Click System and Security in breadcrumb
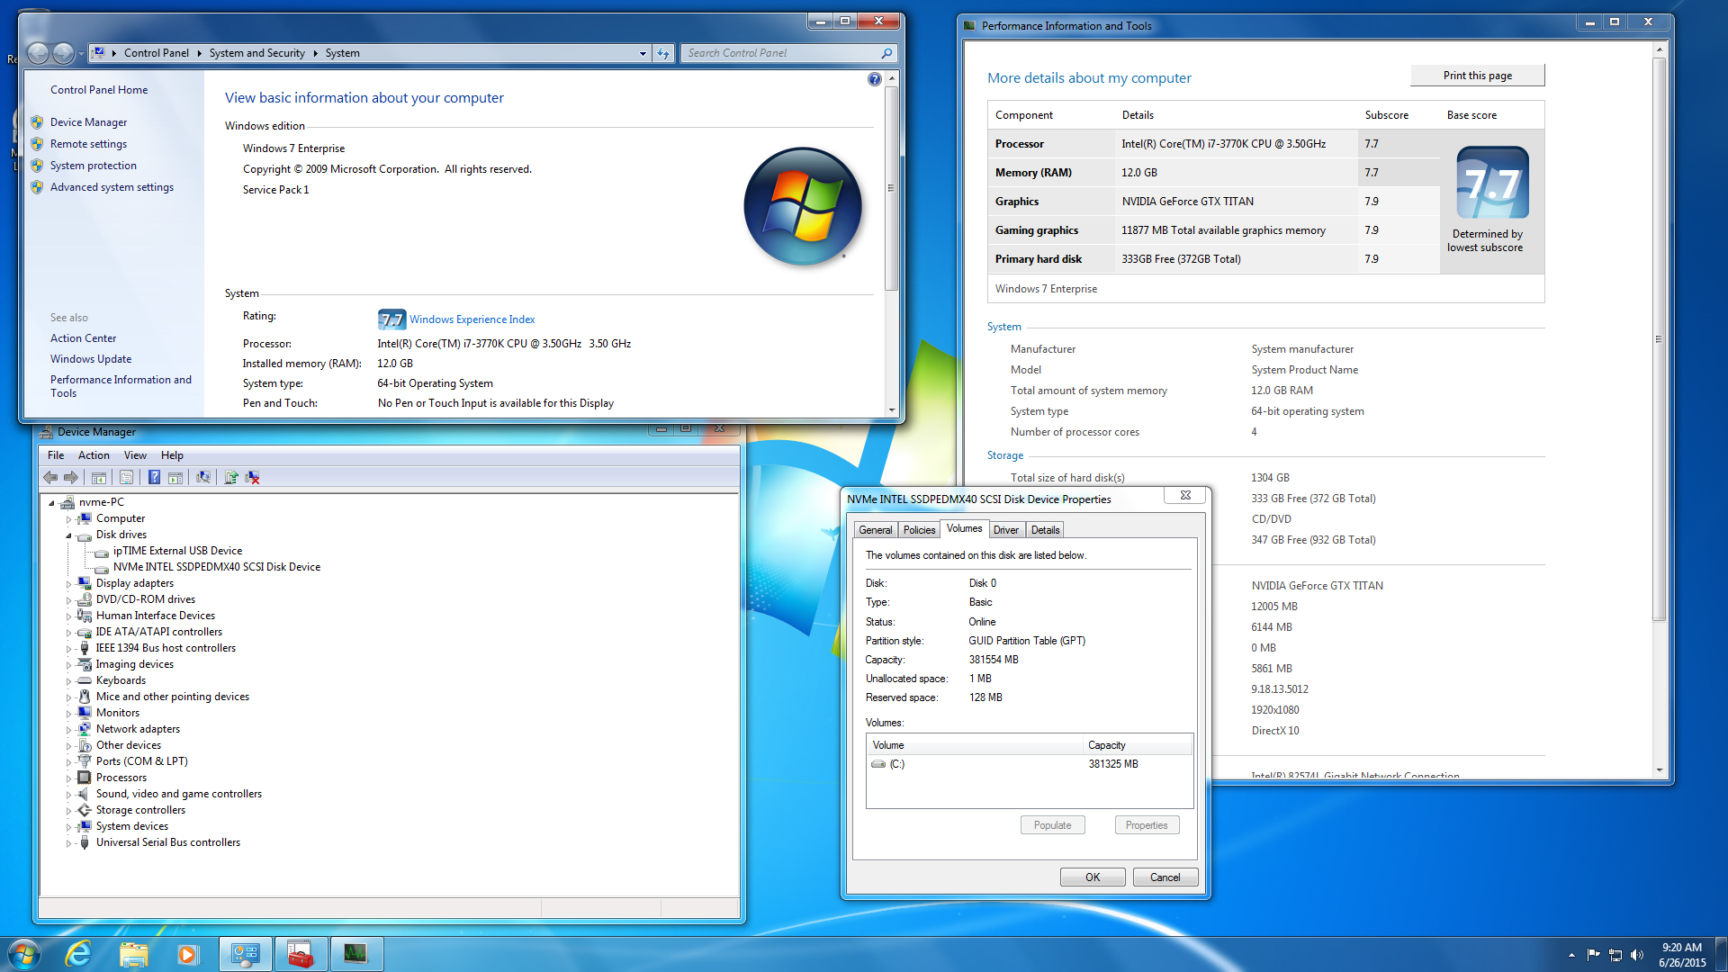Screen dimensions: 1728x972 point(256,53)
